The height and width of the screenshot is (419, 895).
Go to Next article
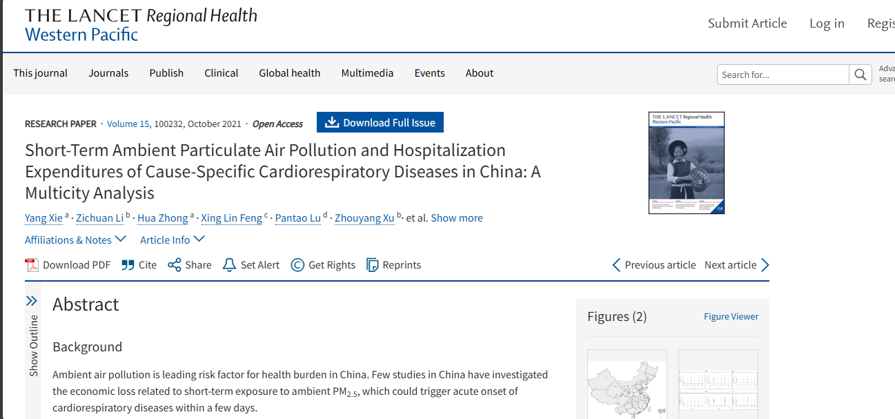coord(736,265)
